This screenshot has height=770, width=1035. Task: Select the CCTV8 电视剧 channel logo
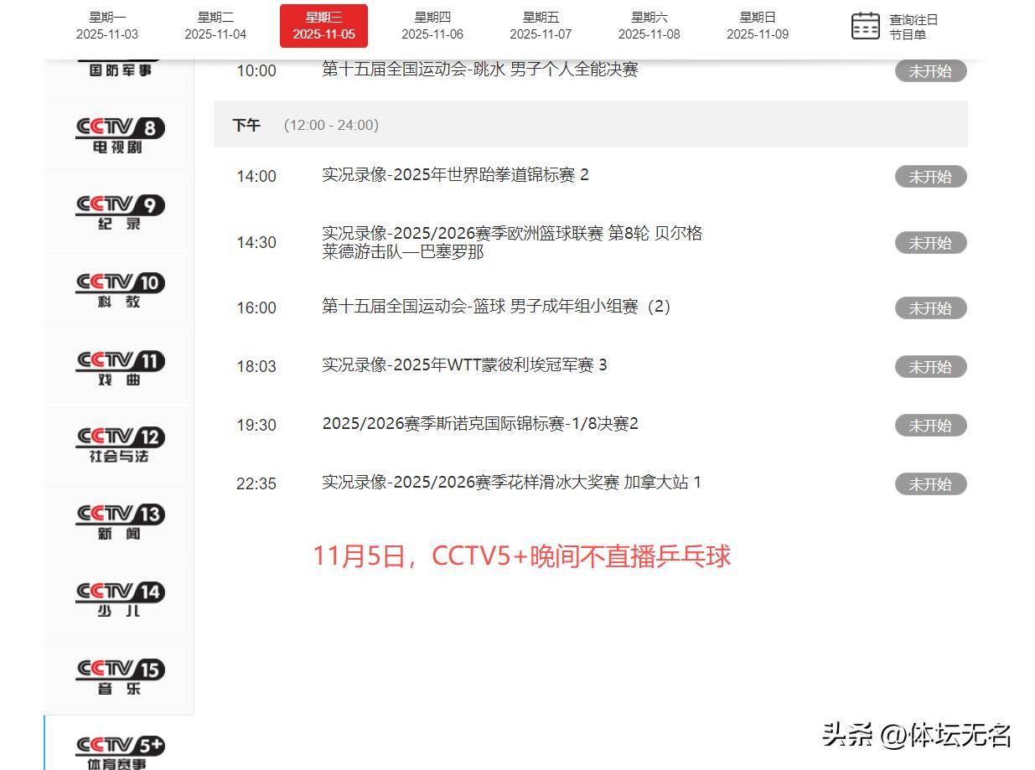pos(119,135)
